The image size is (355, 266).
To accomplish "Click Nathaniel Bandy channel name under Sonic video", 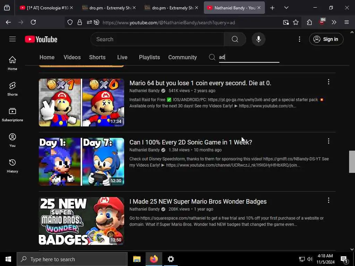I will (x=145, y=150).
